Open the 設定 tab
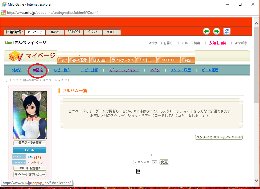The image size is (260, 189). coord(188,60)
